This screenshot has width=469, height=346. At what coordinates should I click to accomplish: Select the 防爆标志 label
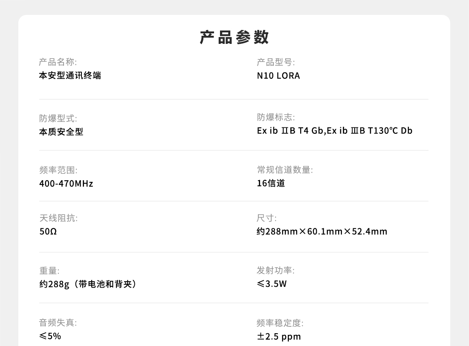pos(276,117)
